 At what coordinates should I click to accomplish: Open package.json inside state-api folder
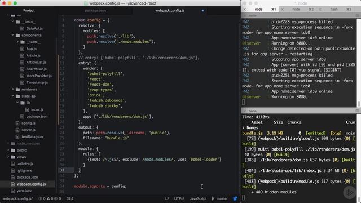[x=37, y=116]
